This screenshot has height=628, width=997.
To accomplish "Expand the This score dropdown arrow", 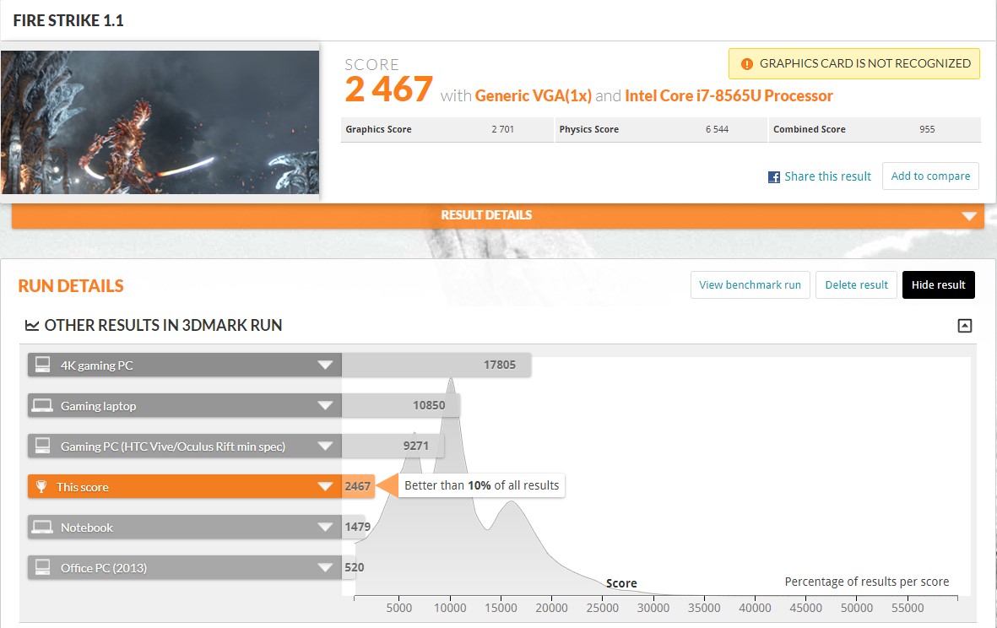I will coord(325,487).
